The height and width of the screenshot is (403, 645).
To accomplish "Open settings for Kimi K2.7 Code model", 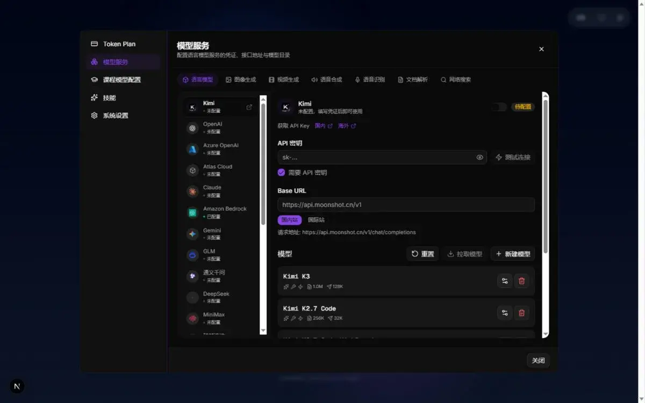I will 505,313.
